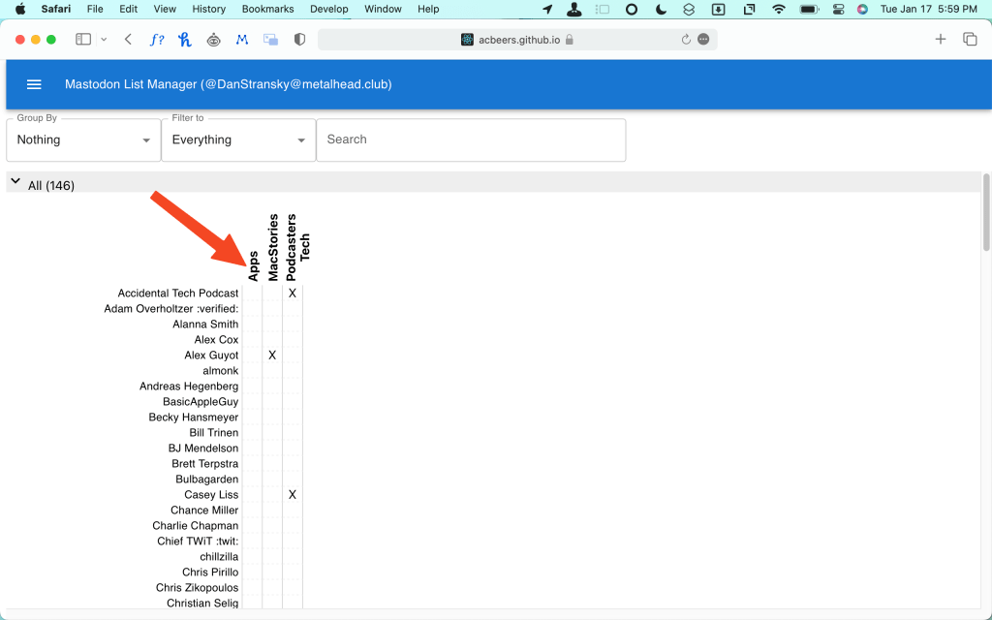Click the back navigation arrow
The image size is (992, 620).
126,39
